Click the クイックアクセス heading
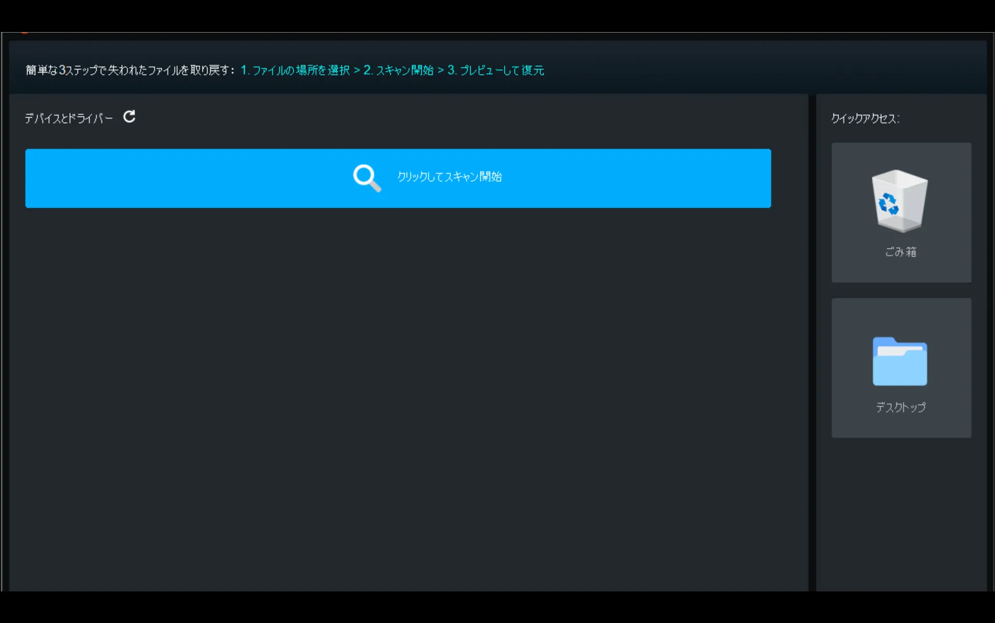 pos(865,119)
